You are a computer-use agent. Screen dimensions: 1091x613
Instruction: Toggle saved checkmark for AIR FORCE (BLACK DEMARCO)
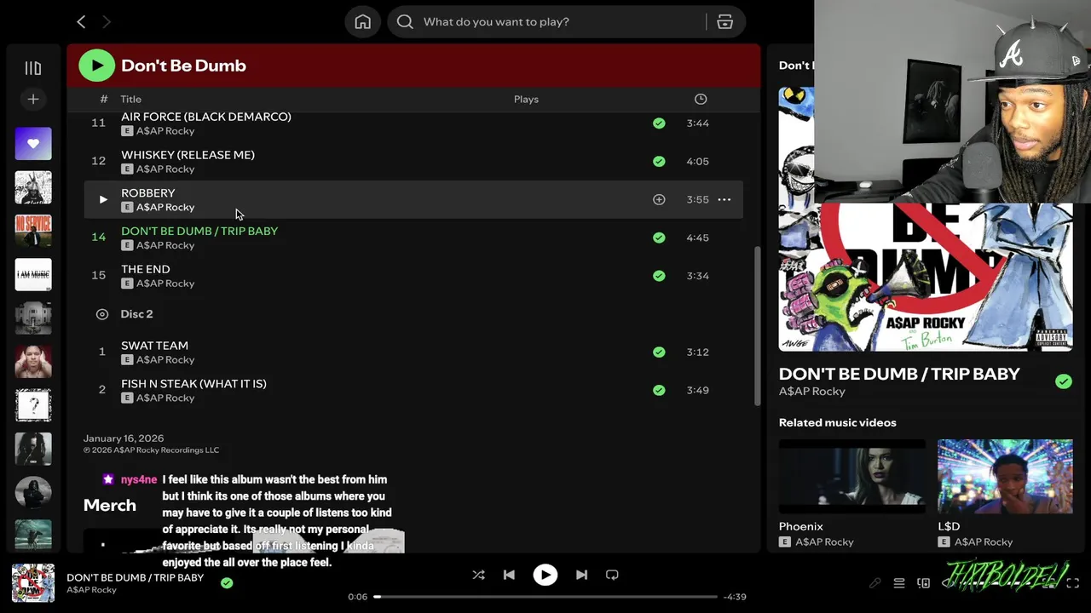point(659,123)
